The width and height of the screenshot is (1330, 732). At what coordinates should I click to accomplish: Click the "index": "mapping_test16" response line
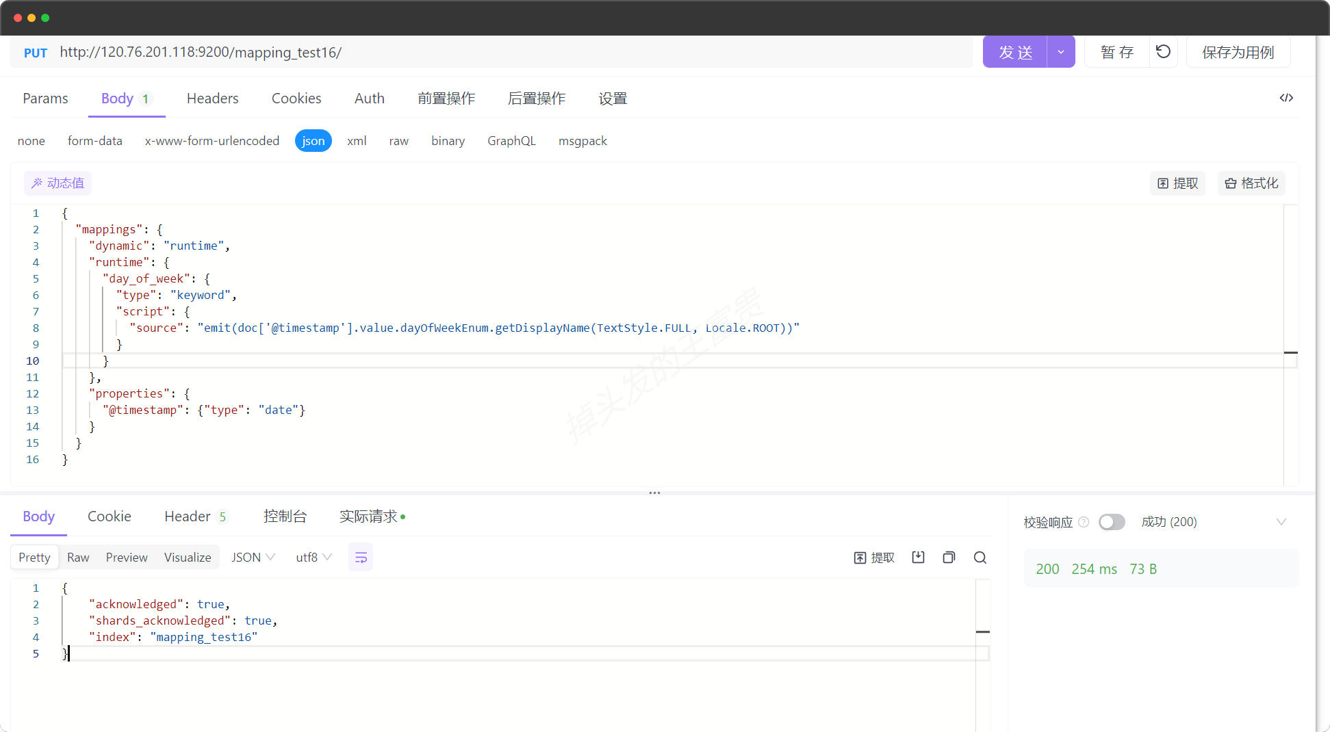coord(173,637)
